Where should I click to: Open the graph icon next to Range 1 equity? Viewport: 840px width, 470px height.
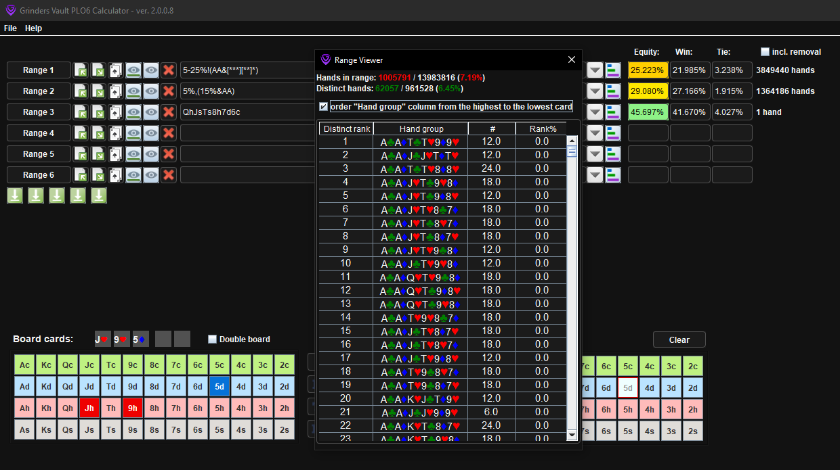pyautogui.click(x=612, y=70)
